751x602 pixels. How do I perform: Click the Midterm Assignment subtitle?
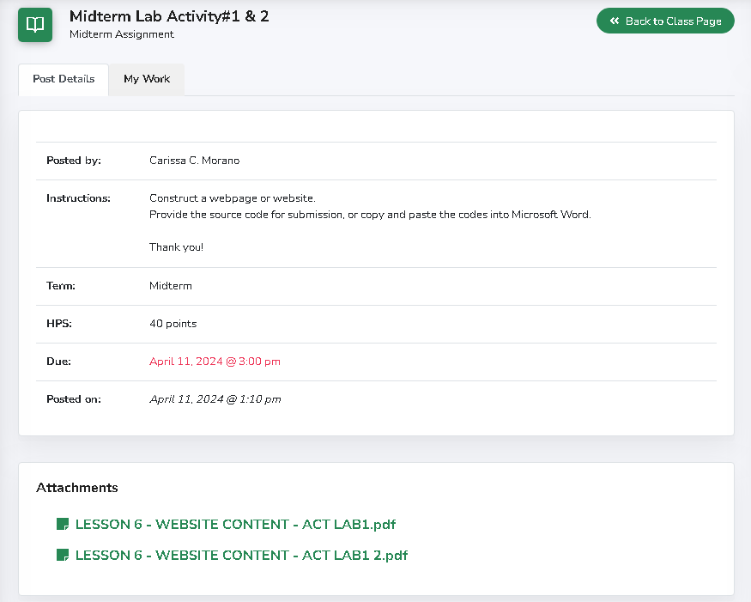click(122, 34)
